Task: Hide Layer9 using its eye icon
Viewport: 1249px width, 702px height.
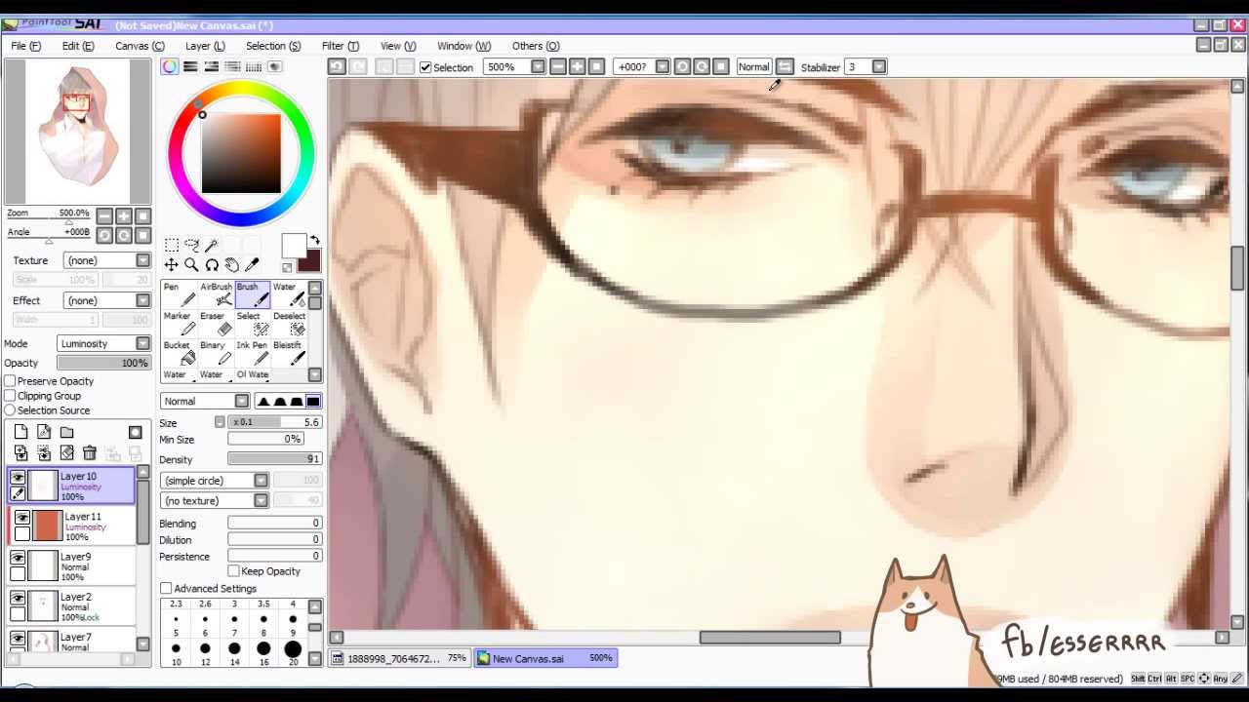Action: coord(18,558)
